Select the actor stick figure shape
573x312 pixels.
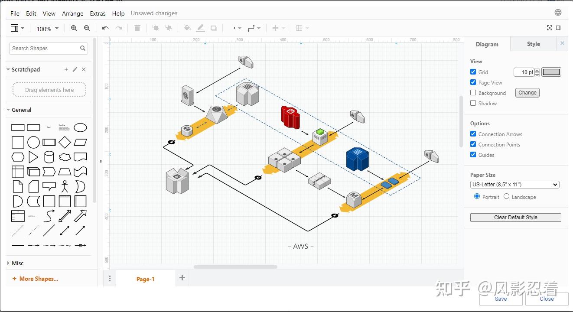click(65, 186)
